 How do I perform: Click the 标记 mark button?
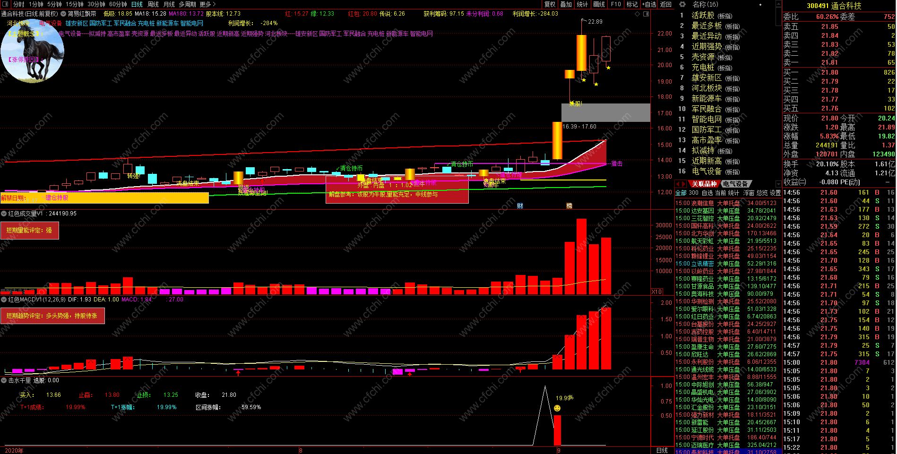click(632, 4)
